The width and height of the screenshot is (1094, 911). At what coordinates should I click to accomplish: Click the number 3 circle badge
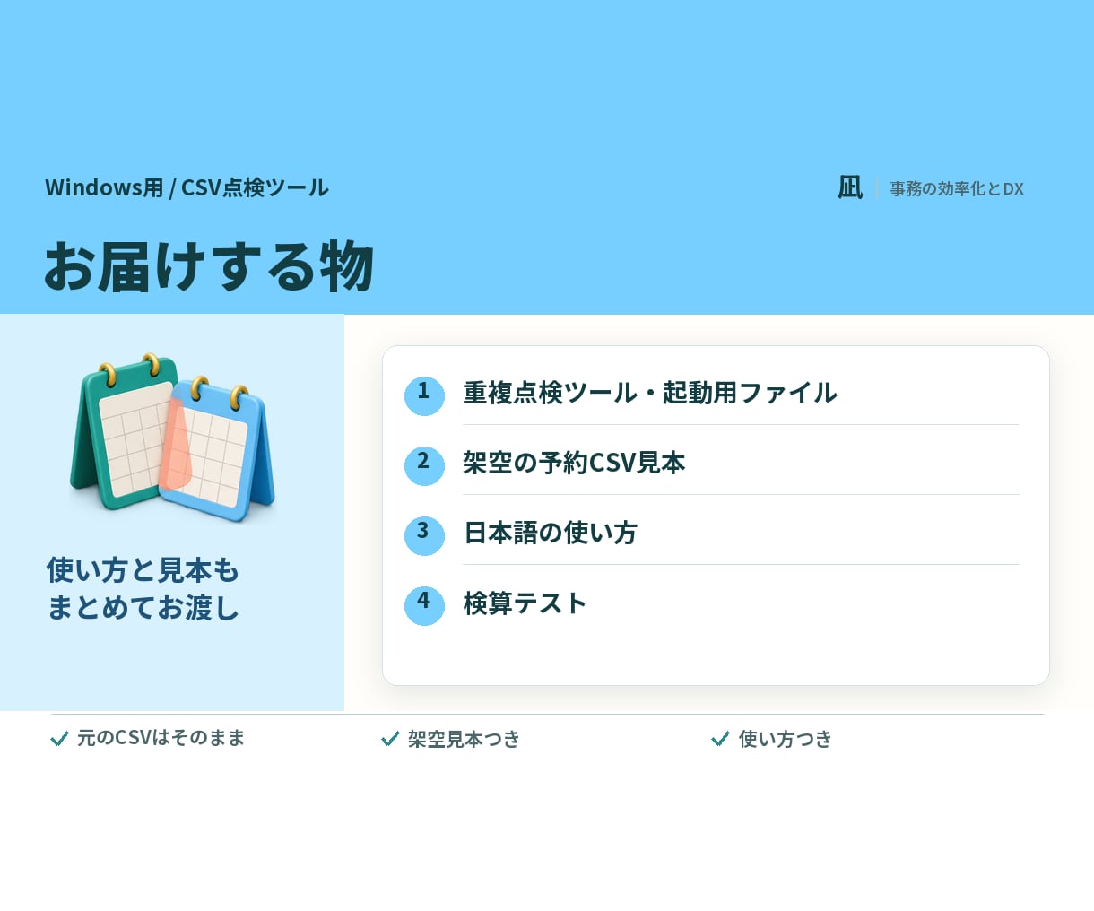tap(424, 535)
